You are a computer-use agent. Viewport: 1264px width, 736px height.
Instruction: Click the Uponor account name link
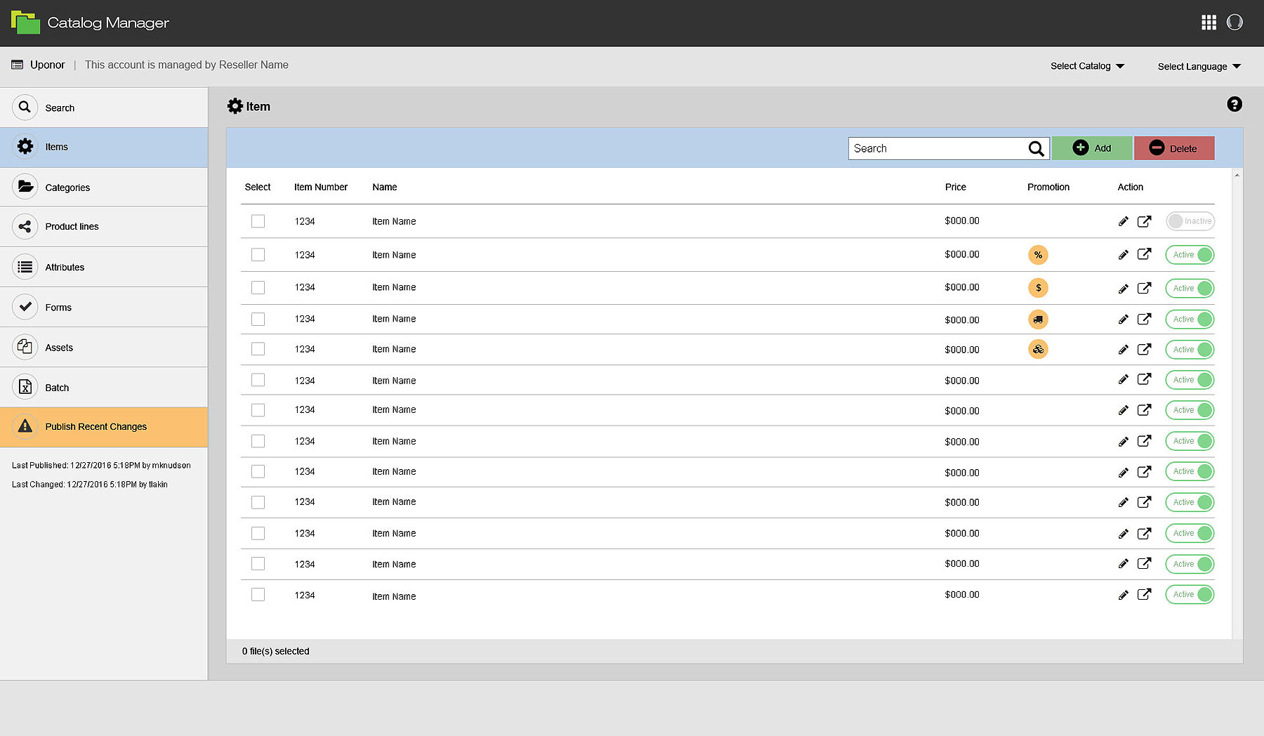pyautogui.click(x=47, y=65)
